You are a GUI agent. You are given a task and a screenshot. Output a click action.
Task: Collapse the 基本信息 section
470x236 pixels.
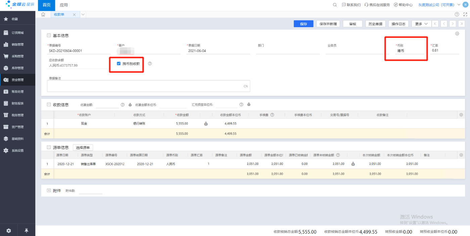[49, 36]
